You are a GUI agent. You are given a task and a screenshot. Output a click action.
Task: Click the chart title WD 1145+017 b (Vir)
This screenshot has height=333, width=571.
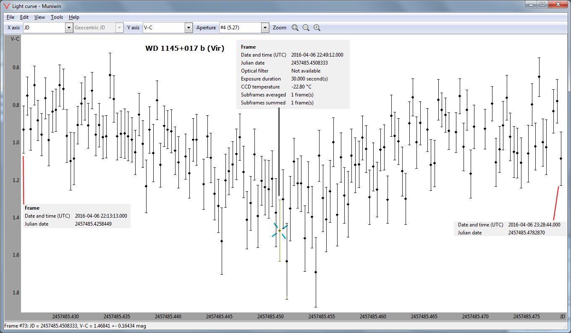point(185,48)
